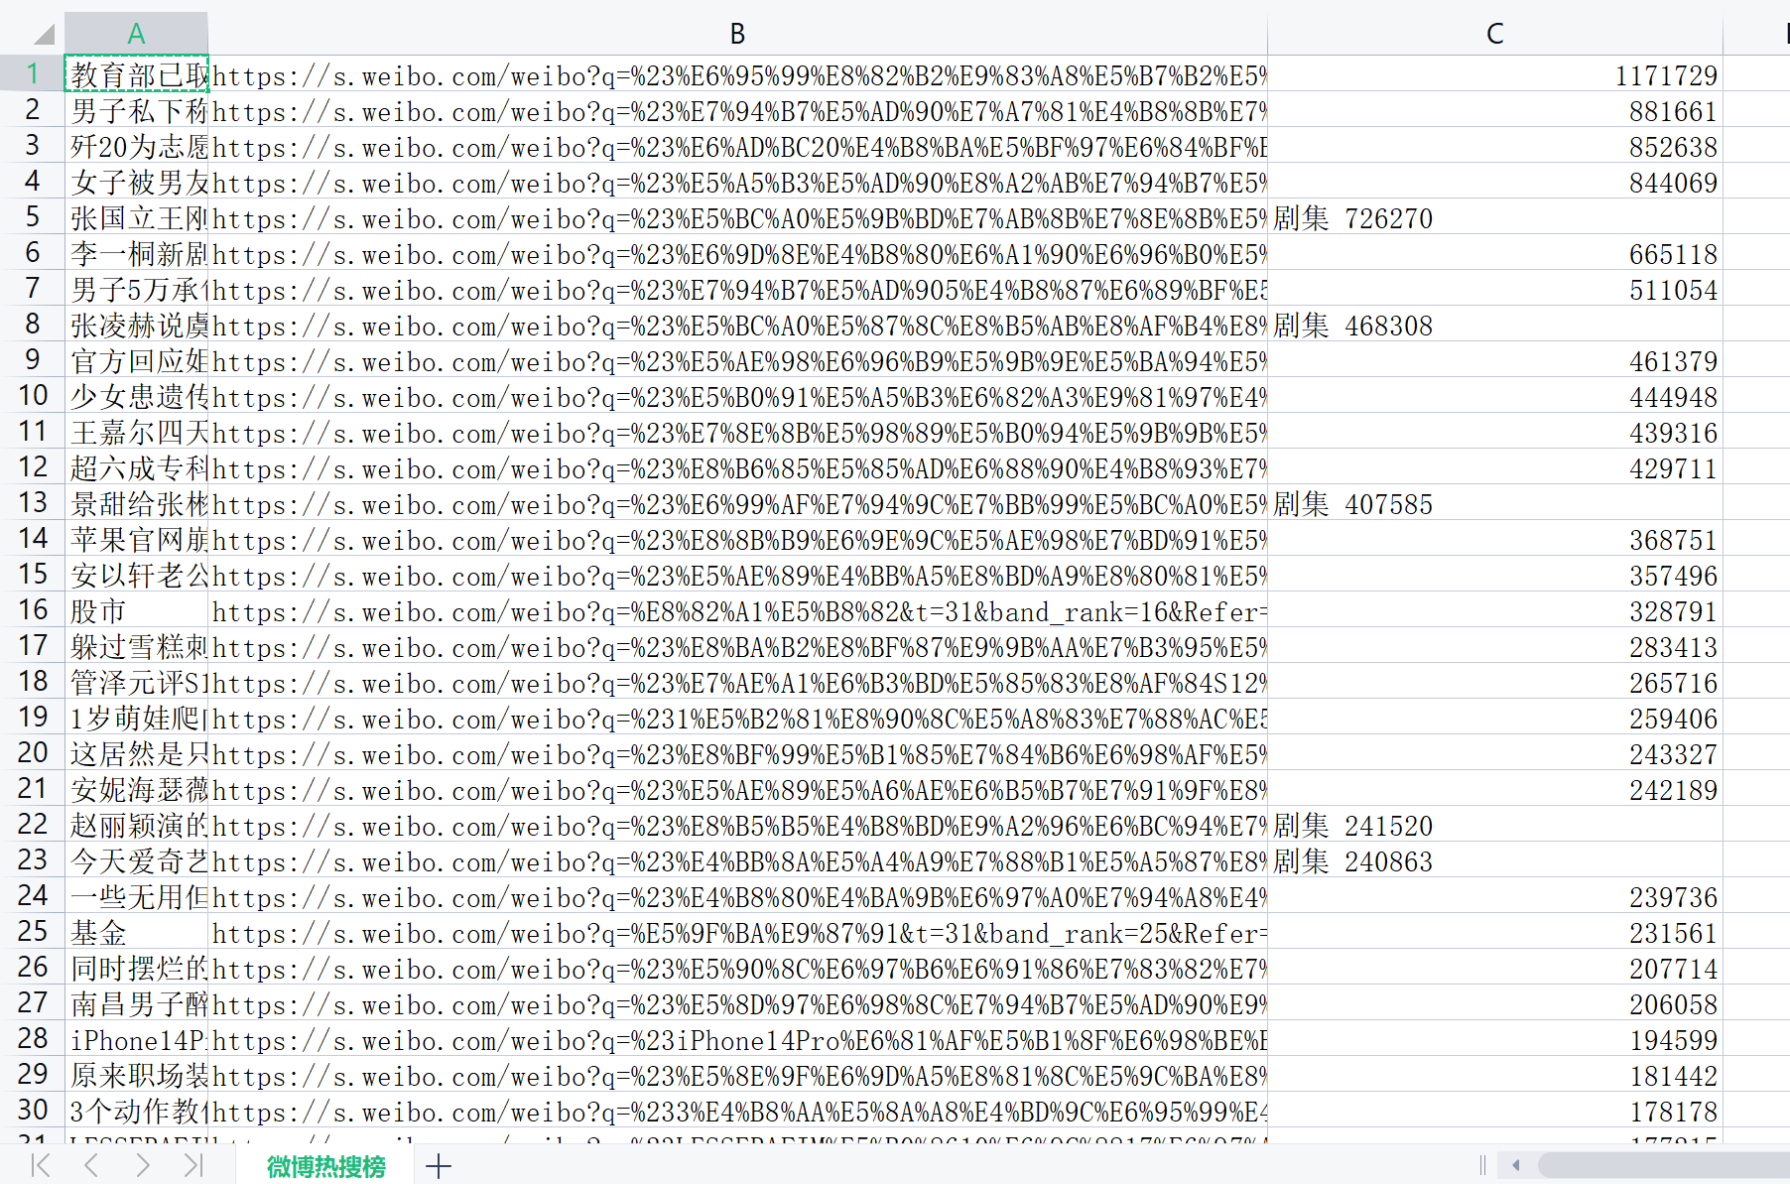The height and width of the screenshot is (1184, 1790).
Task: Select column C header
Action: 1494,34
